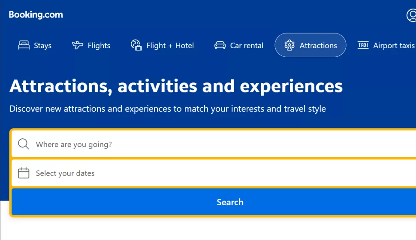Viewport: 416px width, 240px height.
Task: Click the bed icon for Stays
Action: coord(24,45)
